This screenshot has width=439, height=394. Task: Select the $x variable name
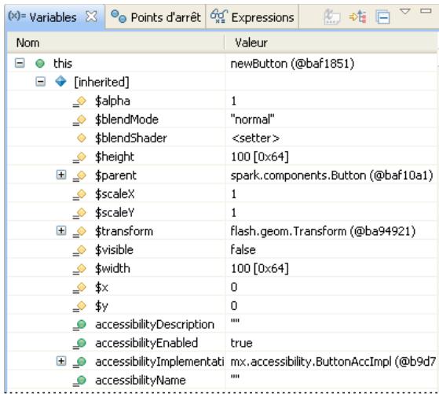pyautogui.click(x=101, y=287)
